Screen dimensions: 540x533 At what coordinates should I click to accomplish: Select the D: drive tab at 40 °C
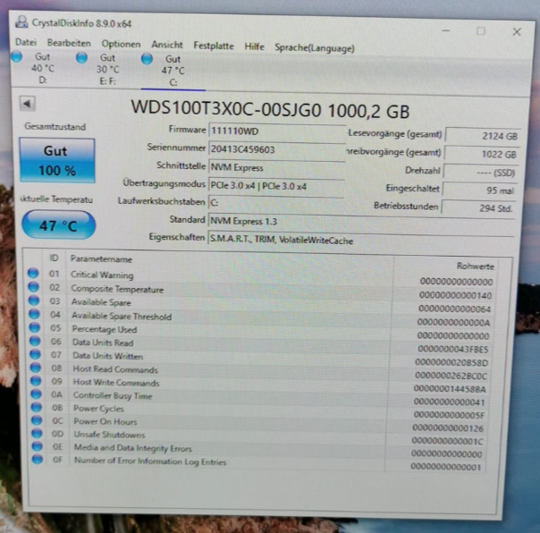coord(42,68)
